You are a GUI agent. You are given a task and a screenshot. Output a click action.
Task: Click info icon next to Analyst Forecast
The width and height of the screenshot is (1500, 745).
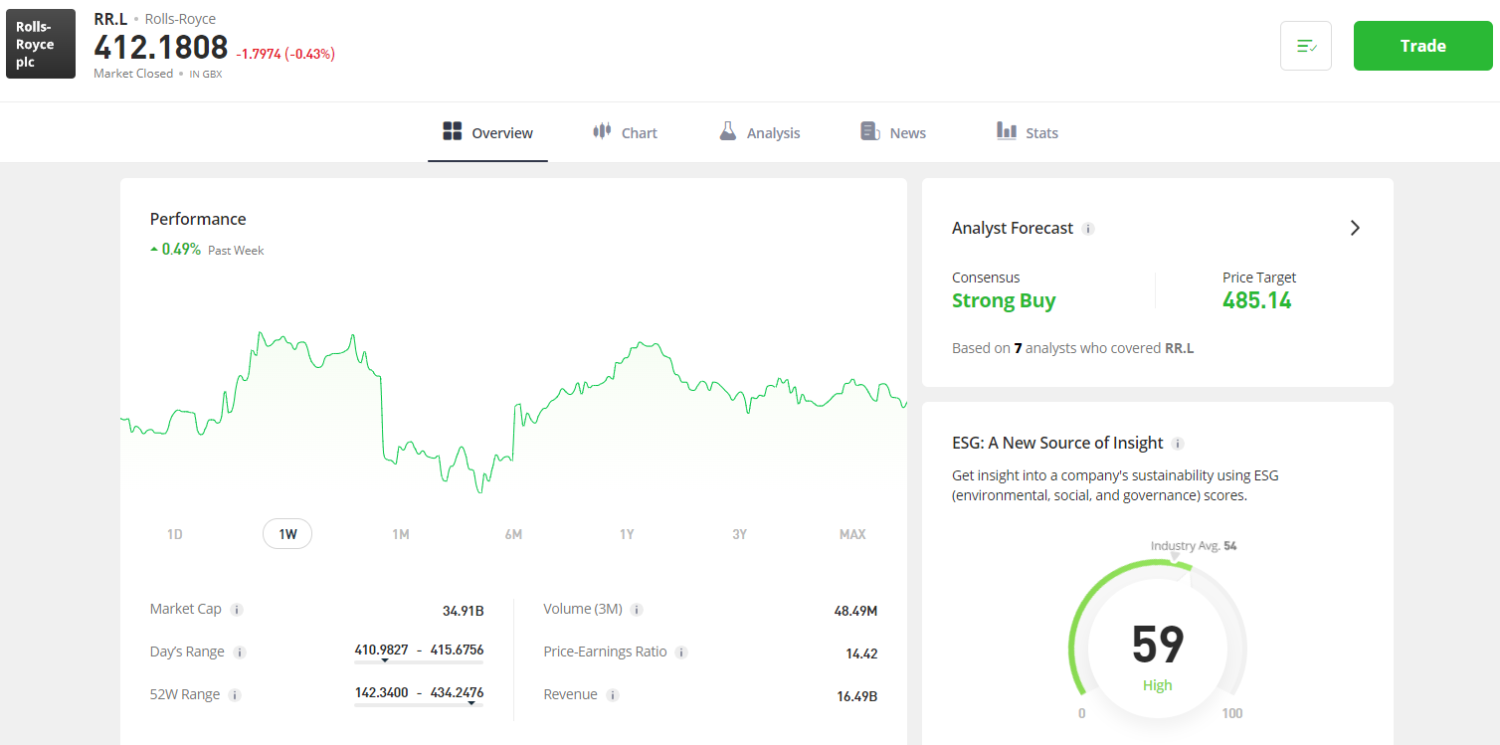[x=1088, y=229]
